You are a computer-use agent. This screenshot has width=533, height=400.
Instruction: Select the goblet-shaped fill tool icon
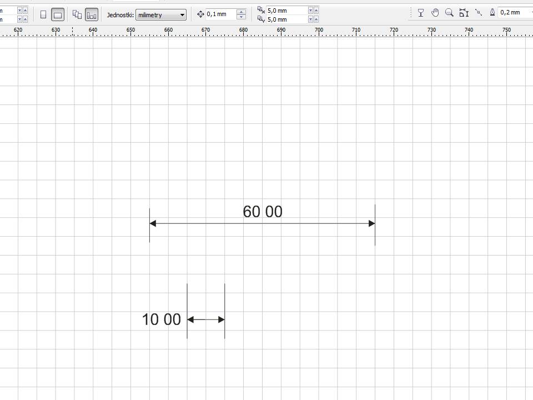coord(421,13)
